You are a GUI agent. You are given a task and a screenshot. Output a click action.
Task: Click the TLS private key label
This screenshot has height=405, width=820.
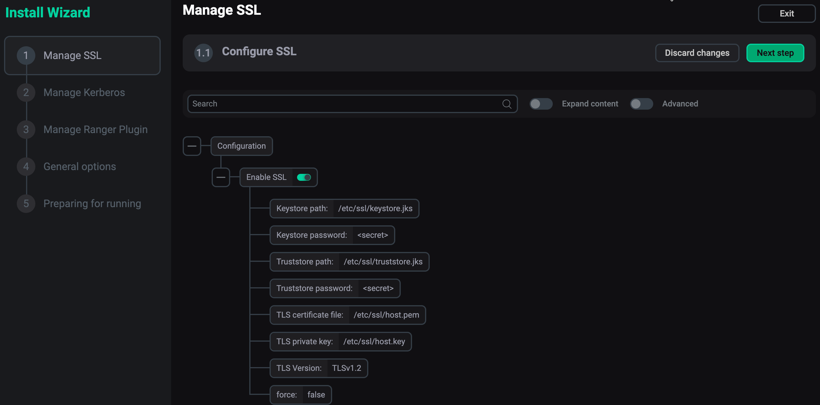click(x=305, y=341)
